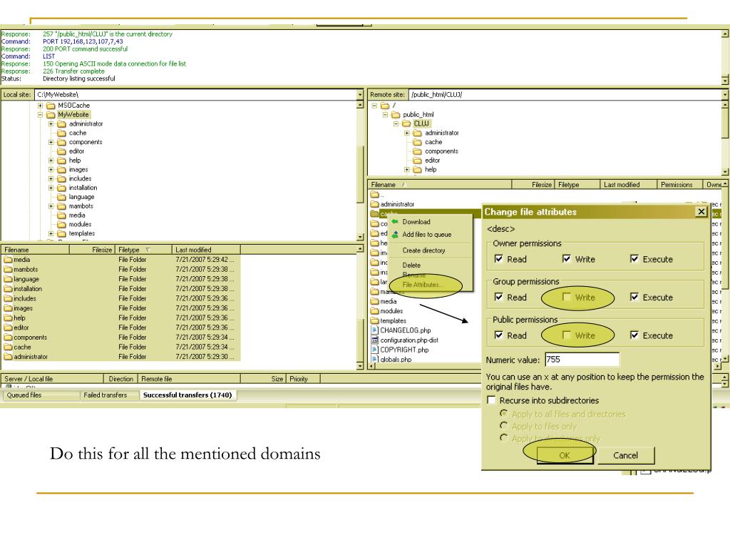
Task: Click the language folder icon in local file list
Action: click(x=9, y=279)
